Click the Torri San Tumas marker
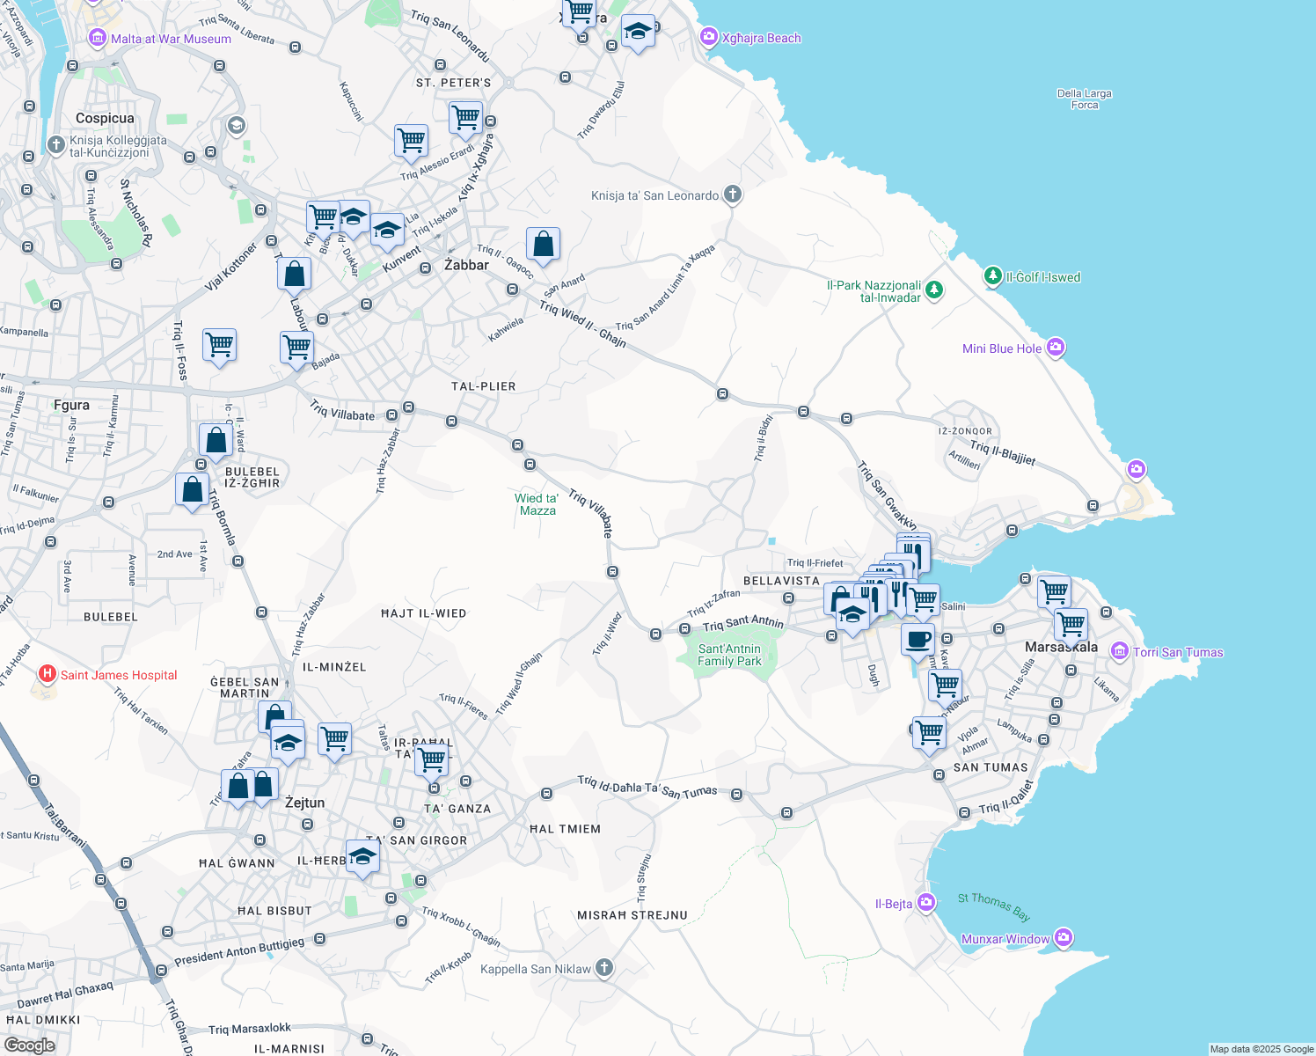Viewport: 1316px width, 1056px height. [1120, 651]
